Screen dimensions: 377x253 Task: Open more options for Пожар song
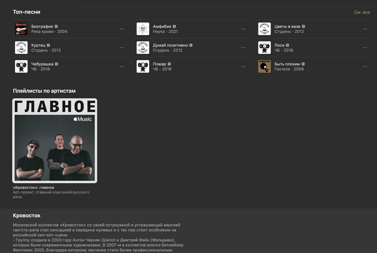click(243, 66)
